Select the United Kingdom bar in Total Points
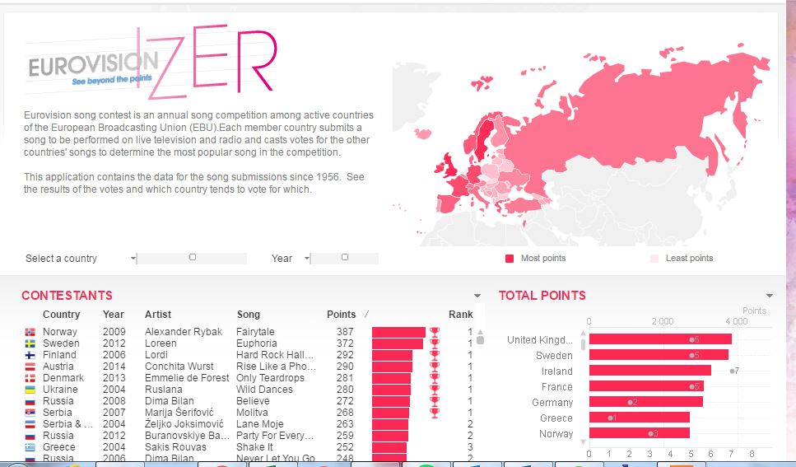Screen dimensions: 796x467 point(660,339)
